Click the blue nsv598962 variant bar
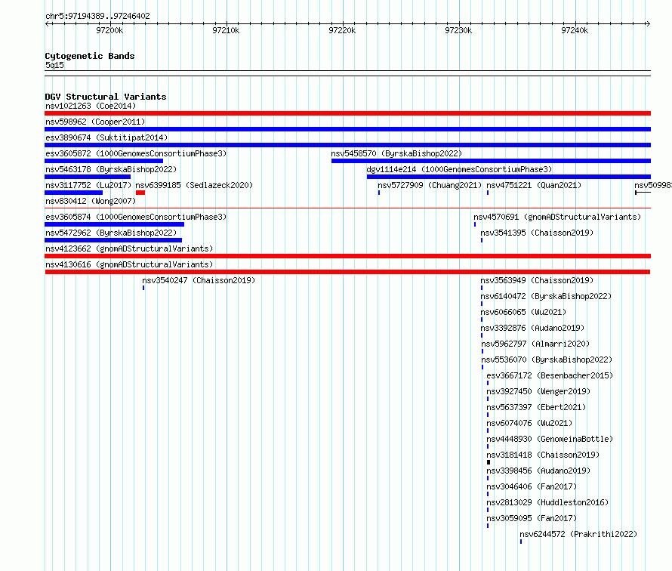The image size is (672, 571). point(347,129)
